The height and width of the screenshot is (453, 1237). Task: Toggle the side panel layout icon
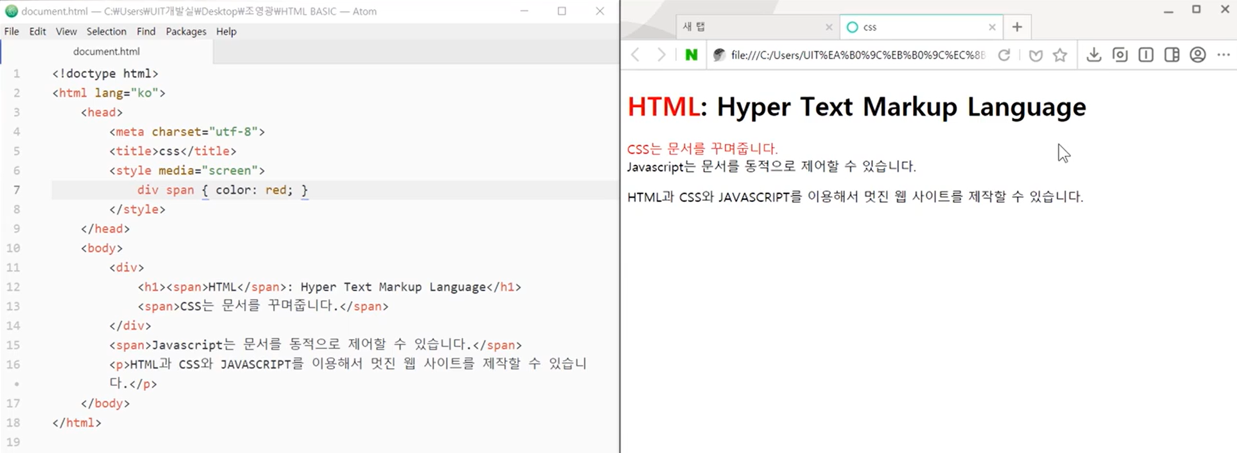tap(1172, 55)
